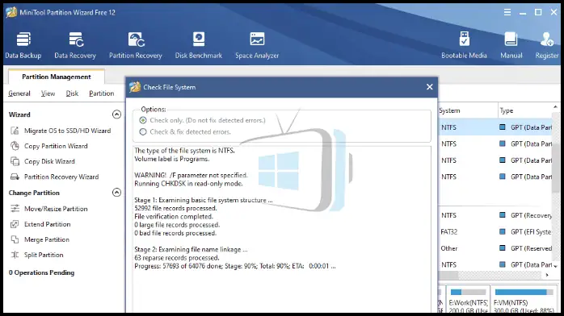
Task: Click Move/Resize Partition link
Action: (56, 209)
